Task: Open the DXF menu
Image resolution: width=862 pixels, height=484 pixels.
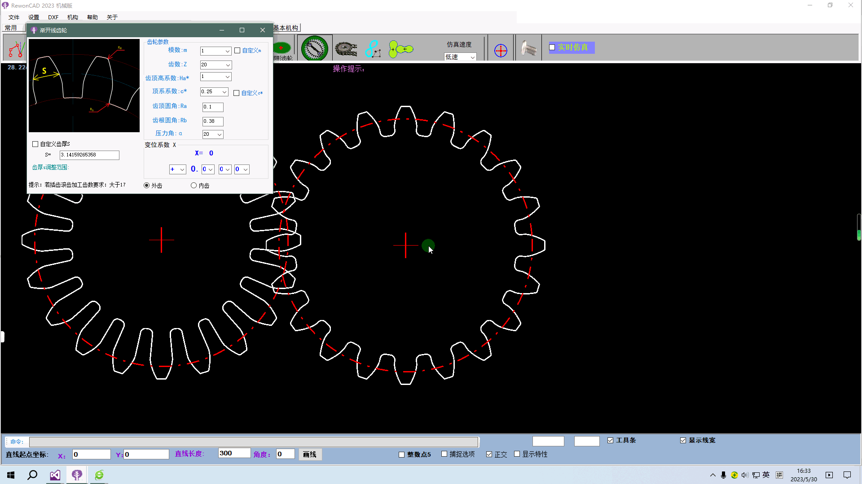Action: coord(53,17)
